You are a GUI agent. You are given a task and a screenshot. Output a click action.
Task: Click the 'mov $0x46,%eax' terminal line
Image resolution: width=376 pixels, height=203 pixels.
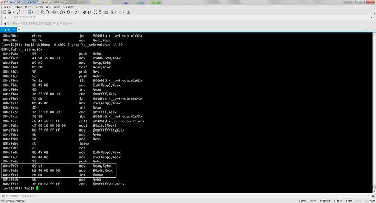57,171
